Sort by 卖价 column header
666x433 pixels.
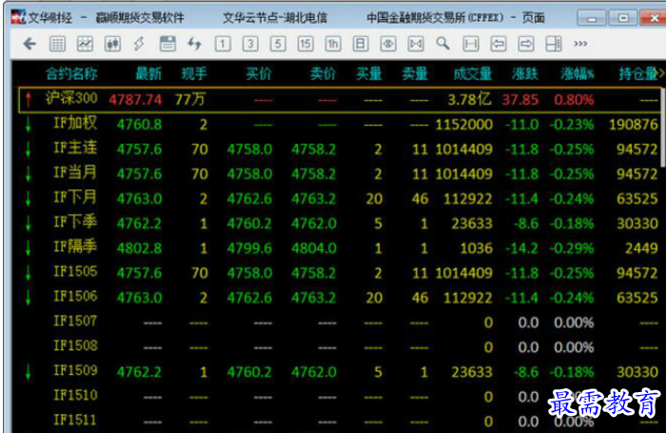tap(323, 74)
